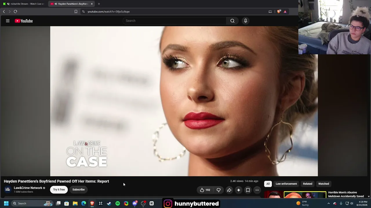Open the volume control in system tray
This screenshot has width=371, height=208.
click(x=352, y=203)
